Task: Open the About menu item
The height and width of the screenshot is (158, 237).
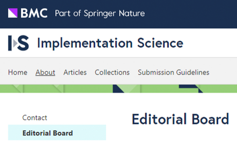Action: (45, 72)
